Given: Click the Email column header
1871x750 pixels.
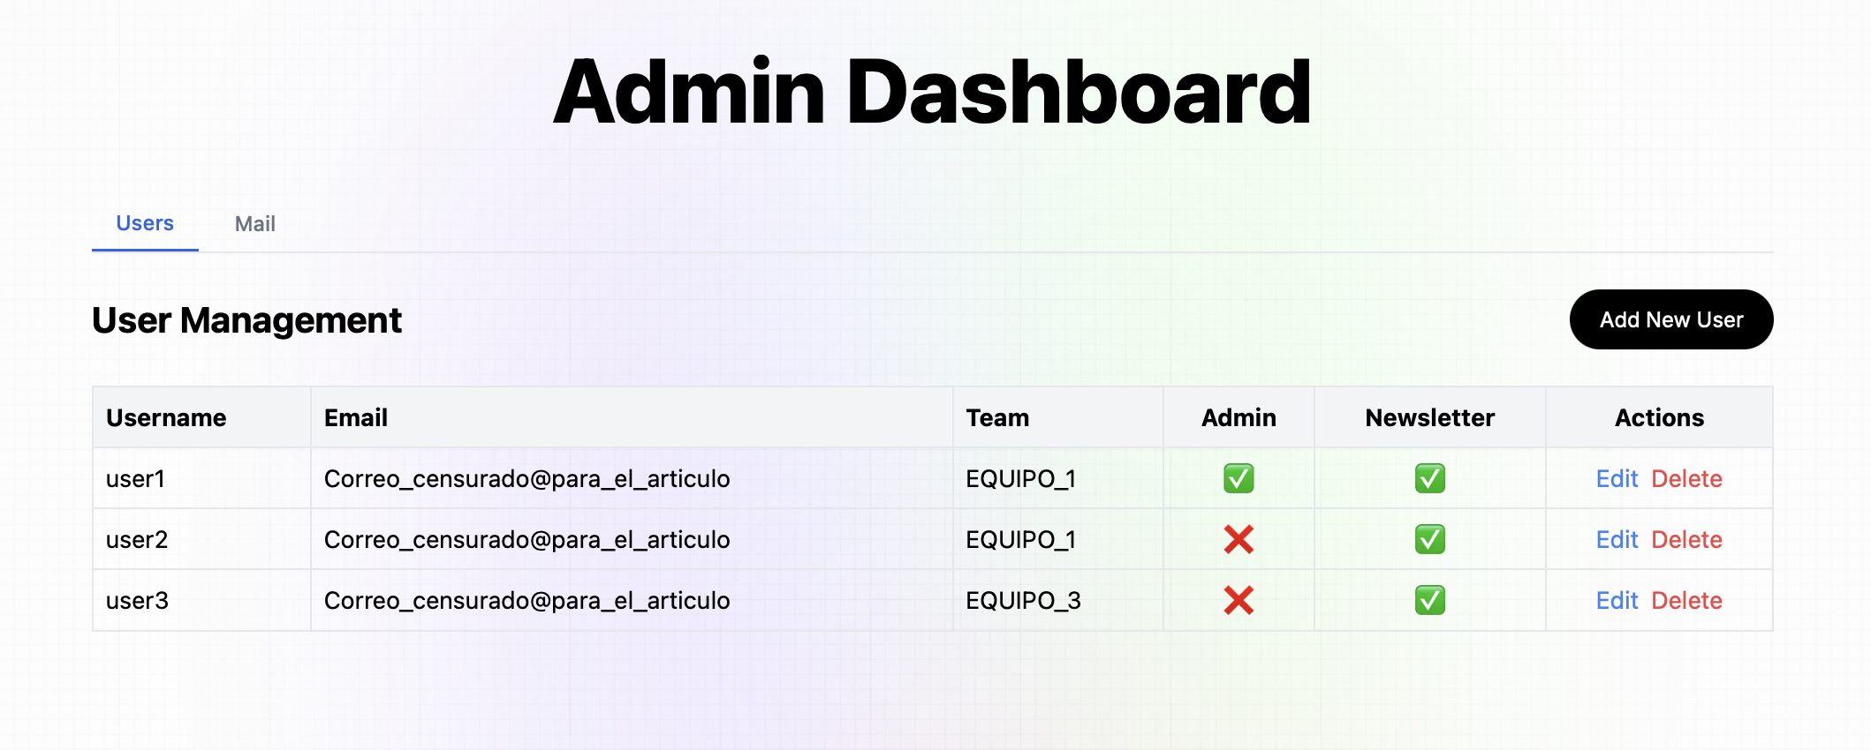Looking at the screenshot, I should tap(356, 417).
